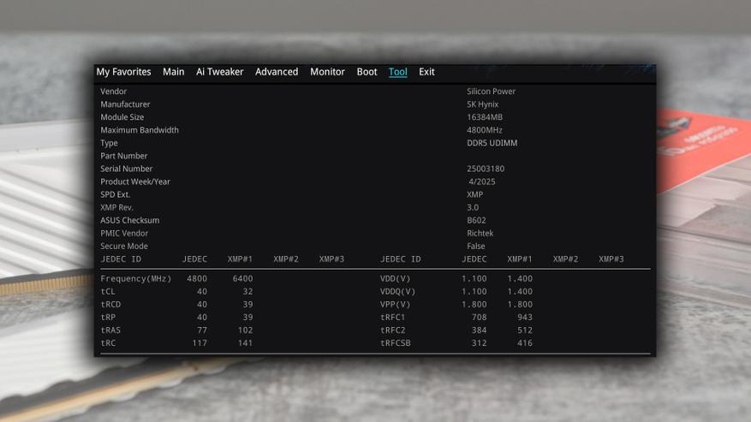Click the B602 checksum value
The width and height of the screenshot is (751, 422).
pyautogui.click(x=477, y=221)
